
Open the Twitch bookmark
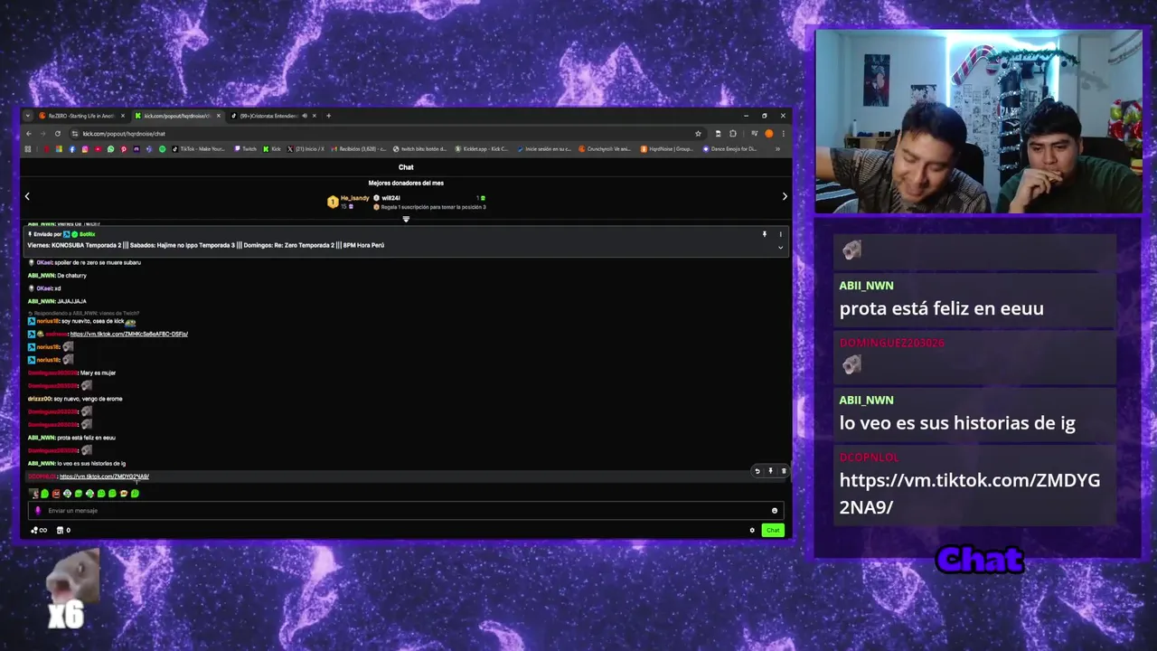pos(246,149)
